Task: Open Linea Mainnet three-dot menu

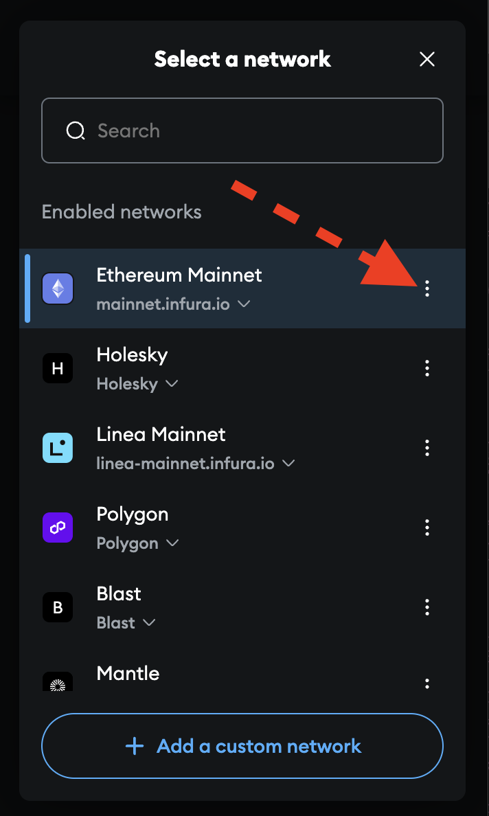Action: [427, 448]
